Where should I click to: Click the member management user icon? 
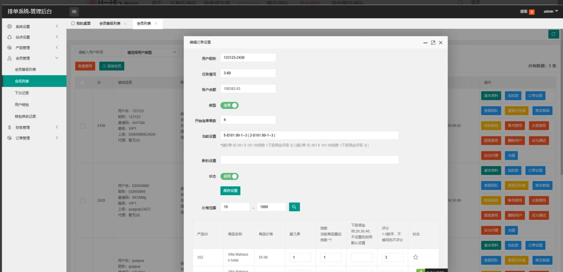(9, 58)
